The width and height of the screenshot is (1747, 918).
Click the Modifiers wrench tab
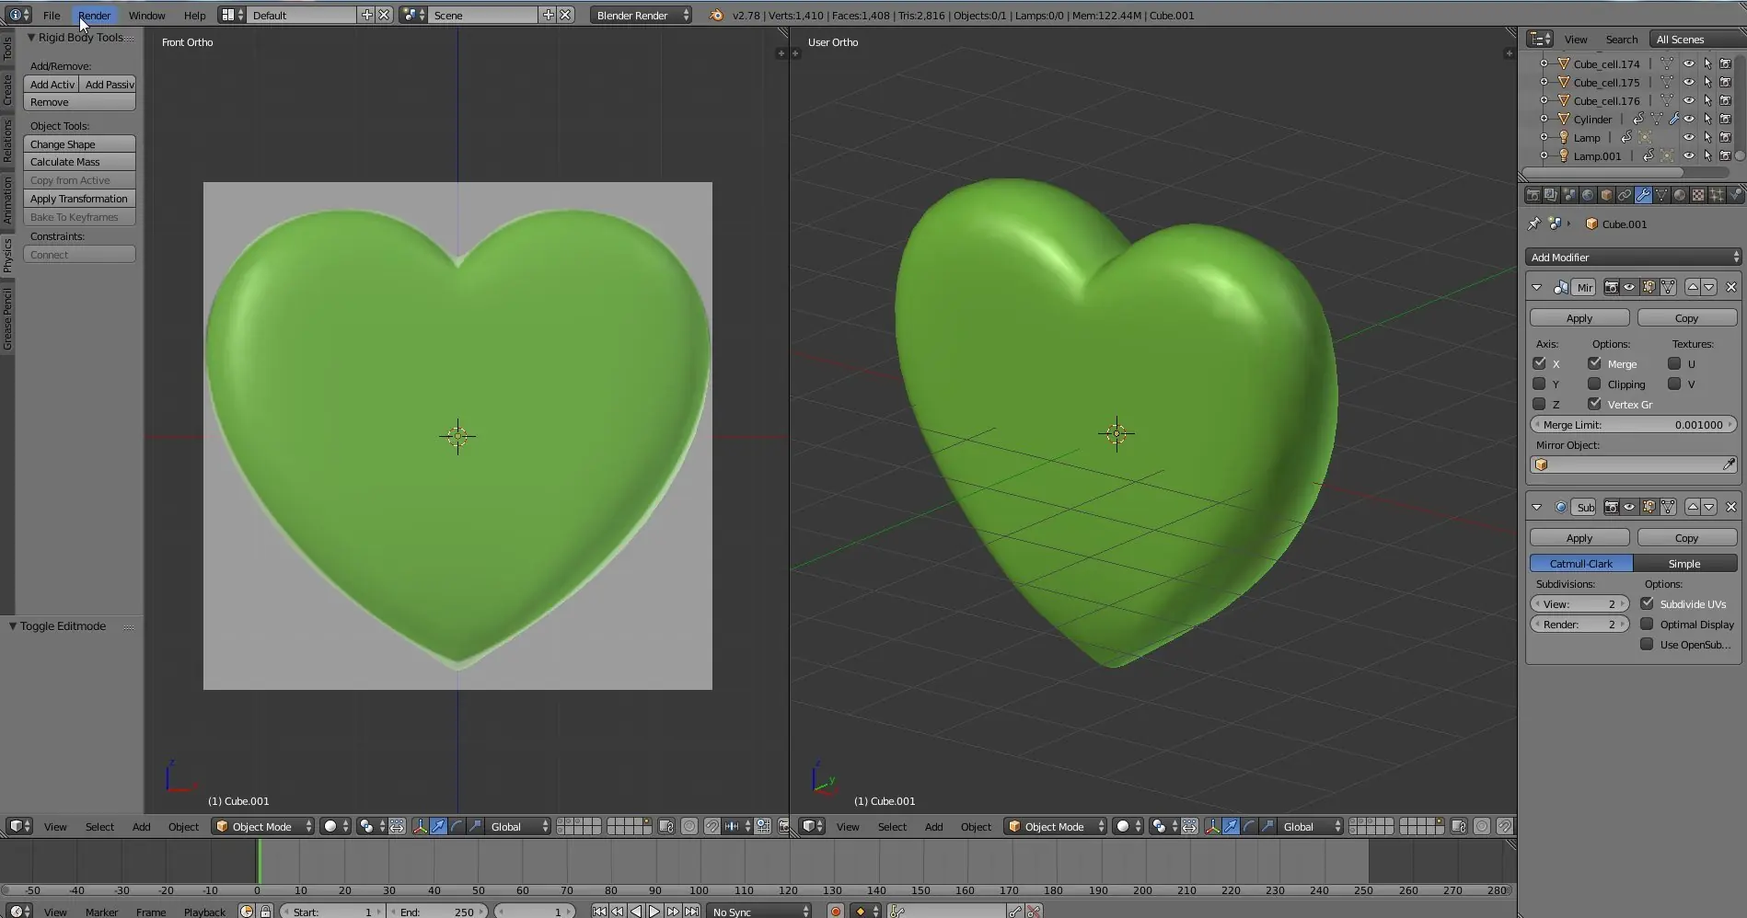[x=1644, y=194]
